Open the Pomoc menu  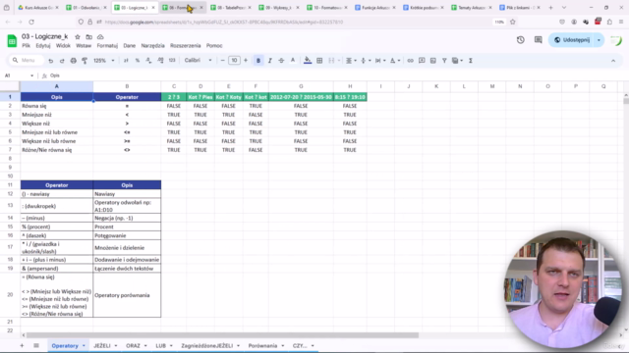[x=214, y=46]
